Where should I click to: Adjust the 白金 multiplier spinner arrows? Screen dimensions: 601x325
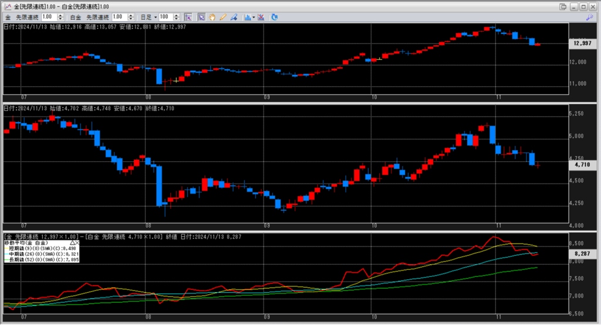[x=131, y=17]
